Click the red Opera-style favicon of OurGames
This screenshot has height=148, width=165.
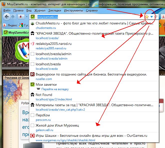32,136
